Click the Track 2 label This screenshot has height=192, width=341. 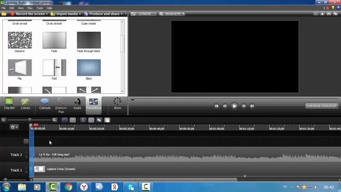17,155
